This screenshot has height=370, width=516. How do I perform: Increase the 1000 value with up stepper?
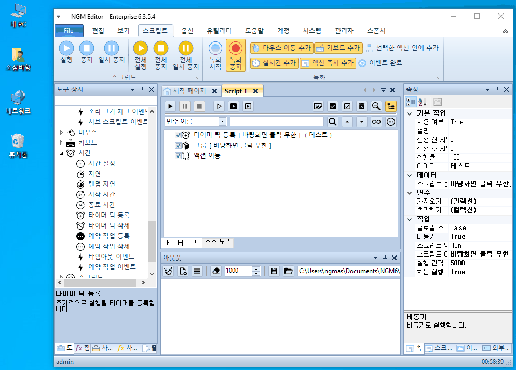tap(256, 268)
